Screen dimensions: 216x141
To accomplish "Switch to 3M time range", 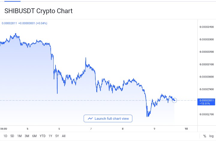I will click(x=27, y=136).
